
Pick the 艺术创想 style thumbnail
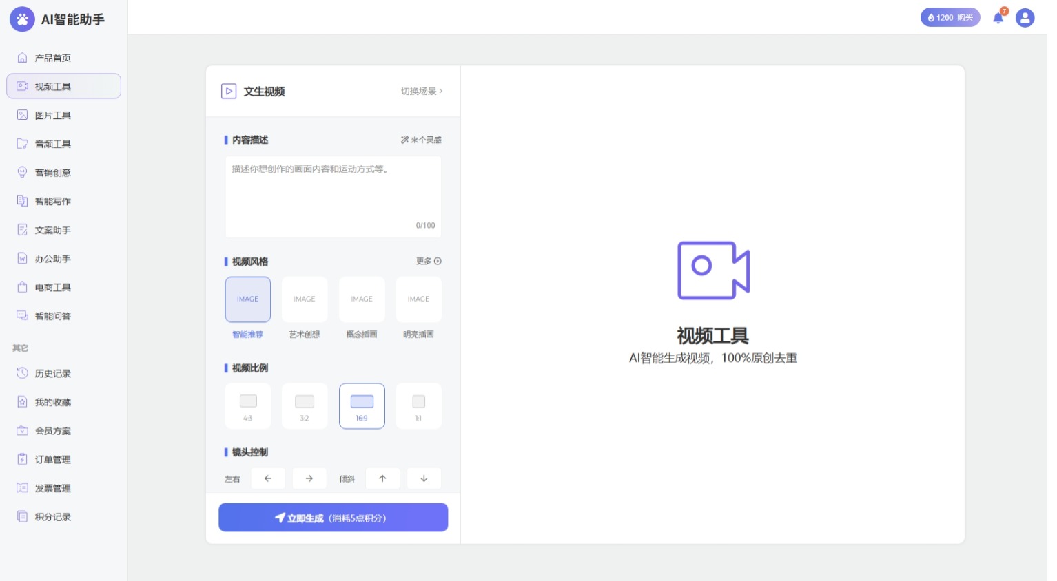pos(305,299)
